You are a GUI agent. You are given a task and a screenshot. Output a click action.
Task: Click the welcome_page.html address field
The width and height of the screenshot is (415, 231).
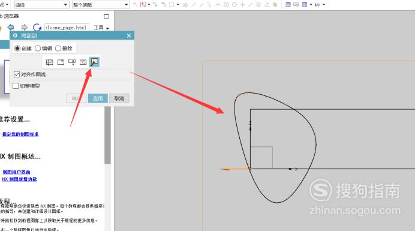(x=67, y=28)
